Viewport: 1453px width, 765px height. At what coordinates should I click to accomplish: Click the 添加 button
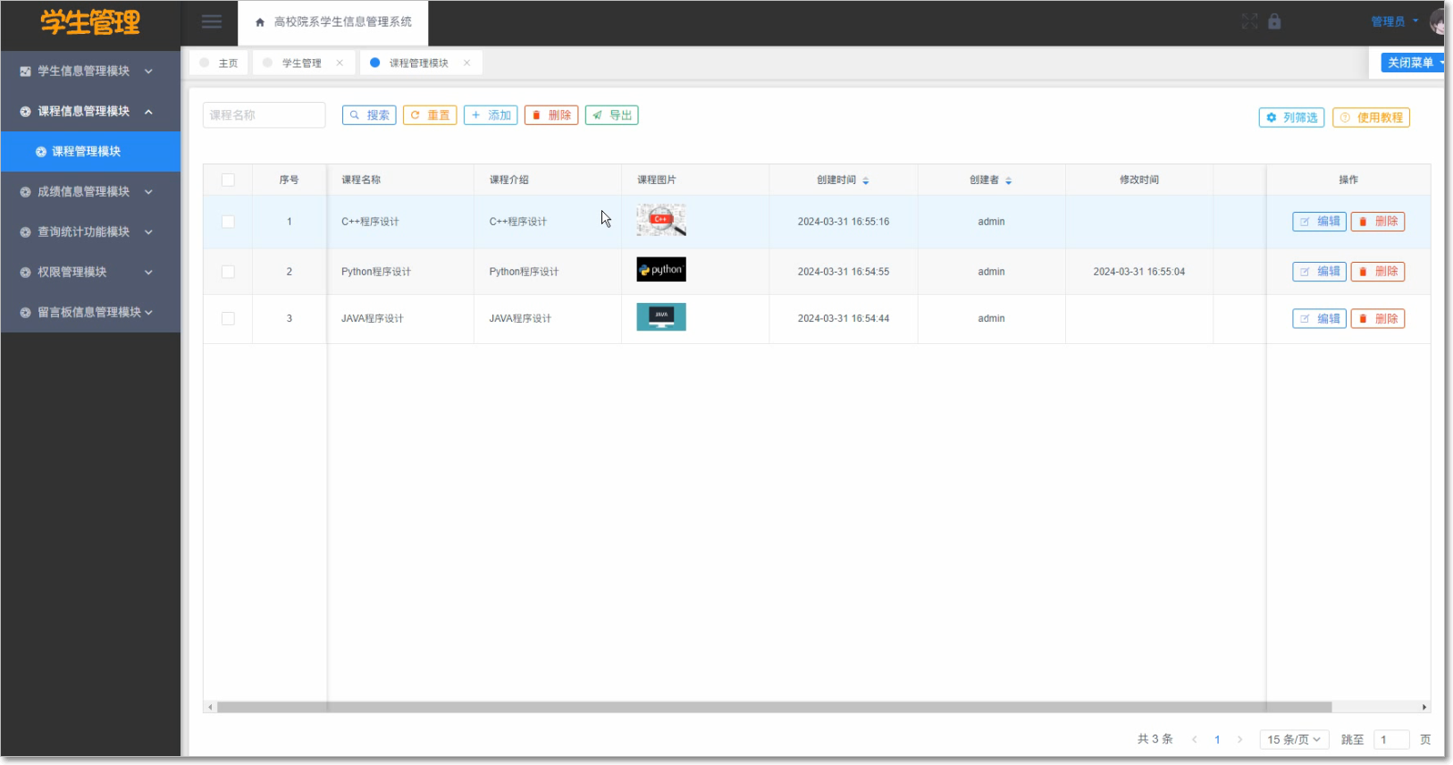pyautogui.click(x=491, y=115)
